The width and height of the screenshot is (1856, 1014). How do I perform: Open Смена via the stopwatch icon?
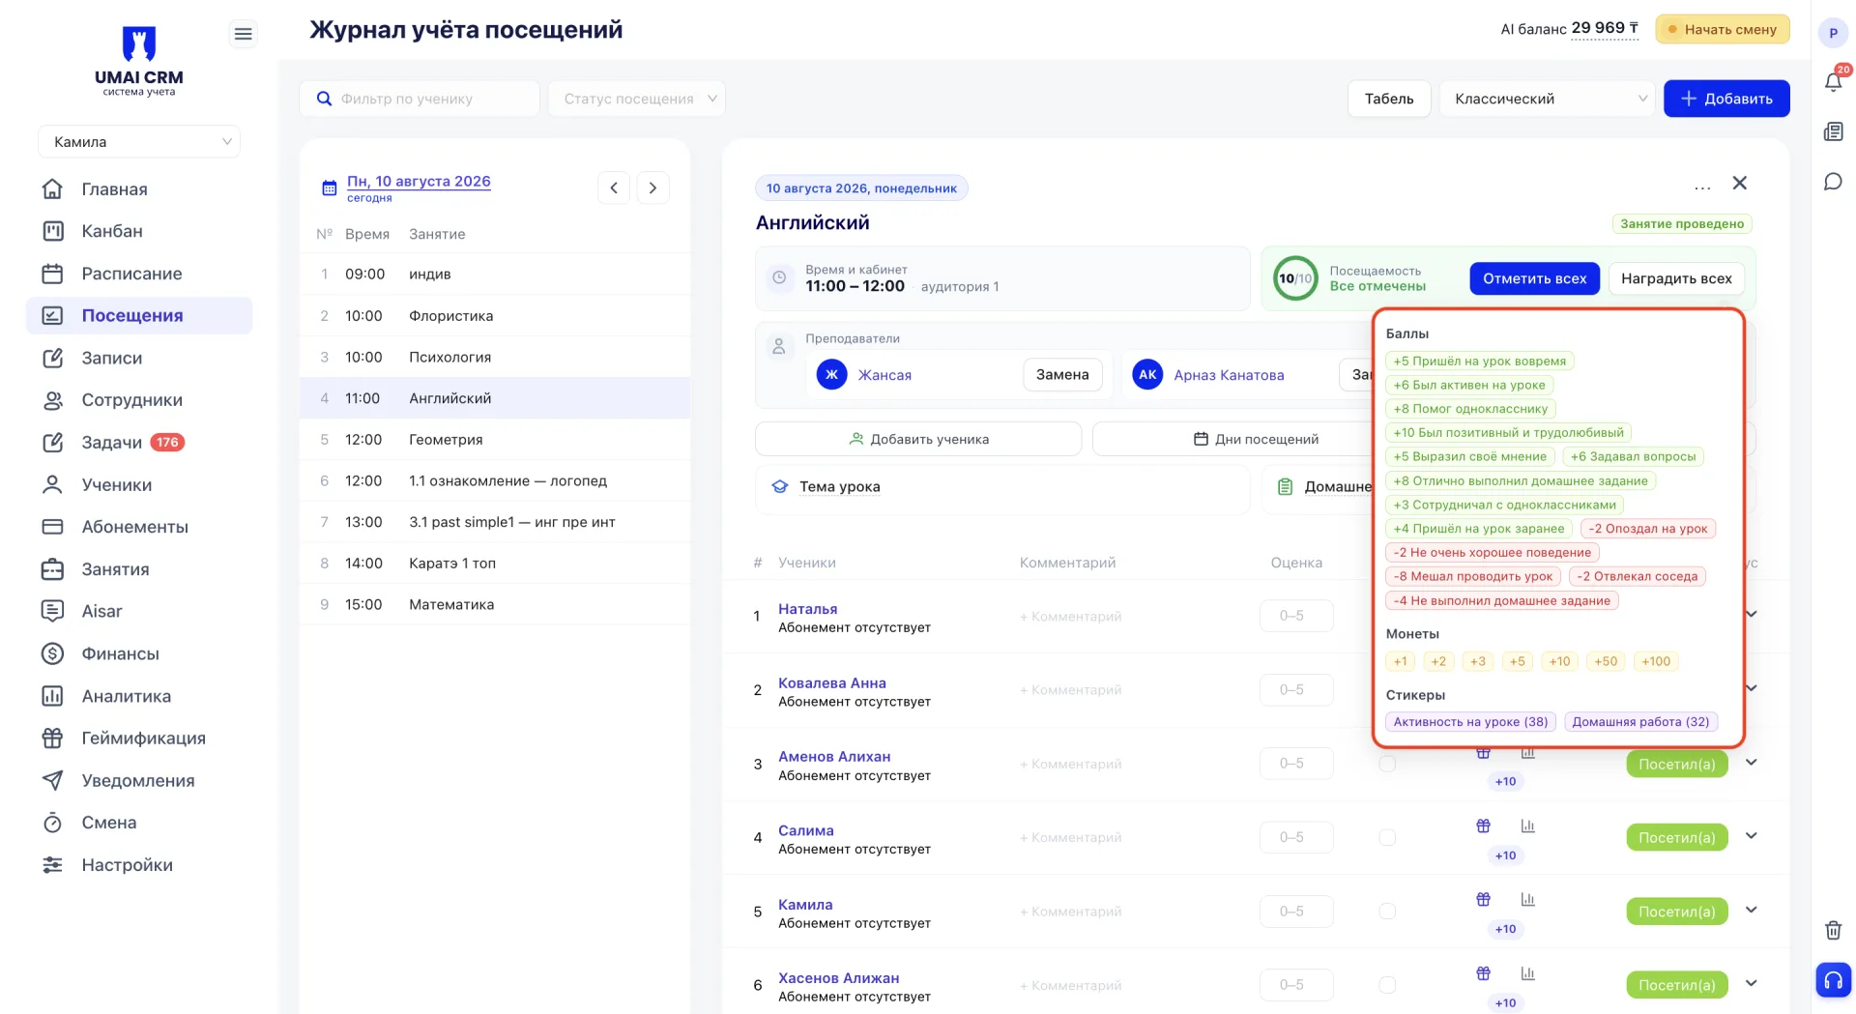pos(53,823)
